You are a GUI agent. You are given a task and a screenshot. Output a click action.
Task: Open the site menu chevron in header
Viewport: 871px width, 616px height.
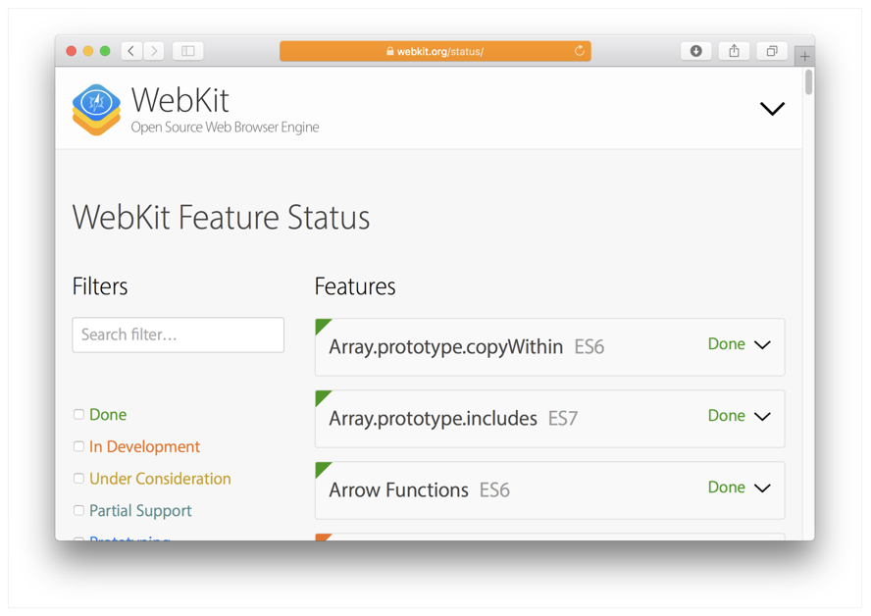pyautogui.click(x=772, y=109)
